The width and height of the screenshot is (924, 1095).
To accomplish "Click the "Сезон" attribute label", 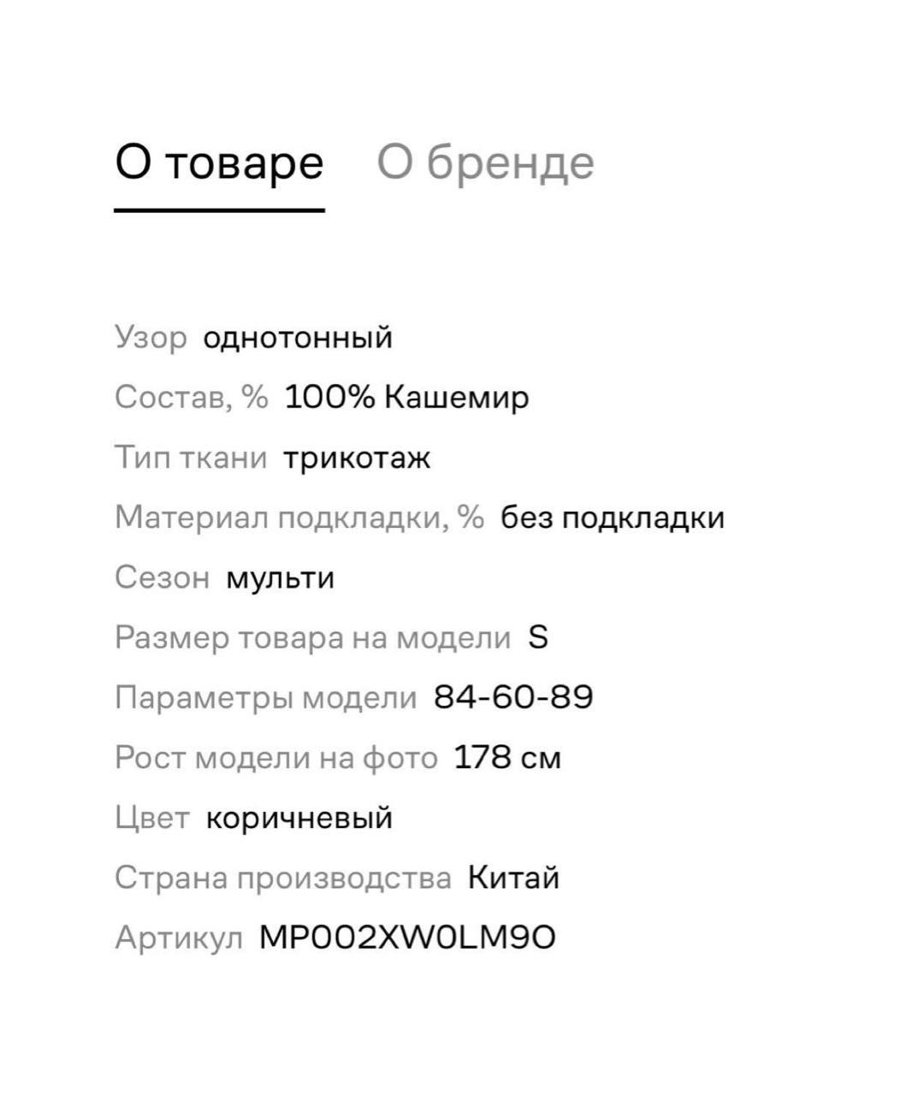I will tap(164, 577).
